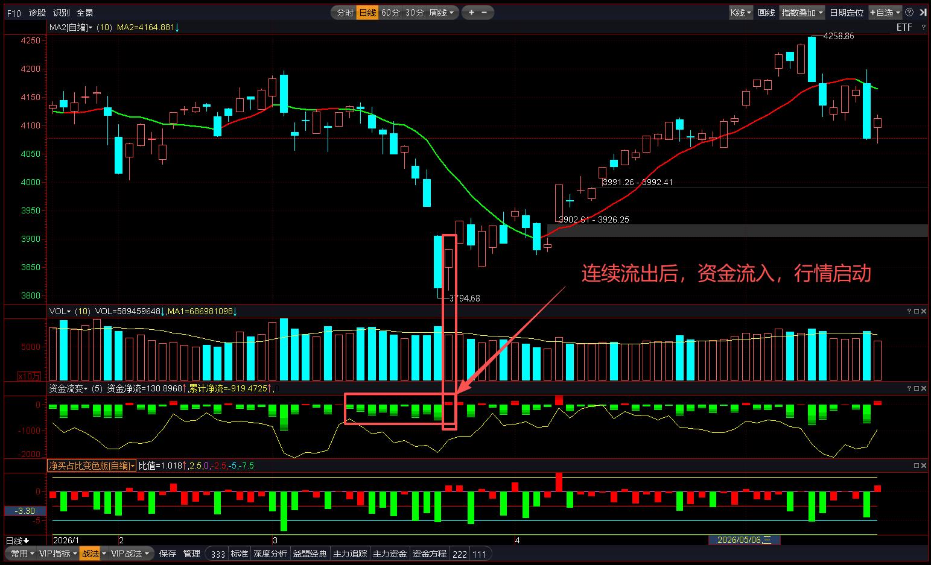Click the VOL=589459648 value text
This screenshot has width=931, height=565.
(x=129, y=311)
